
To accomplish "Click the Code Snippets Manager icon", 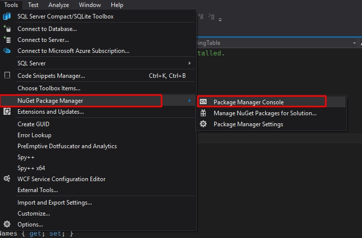I will pos(7,75).
